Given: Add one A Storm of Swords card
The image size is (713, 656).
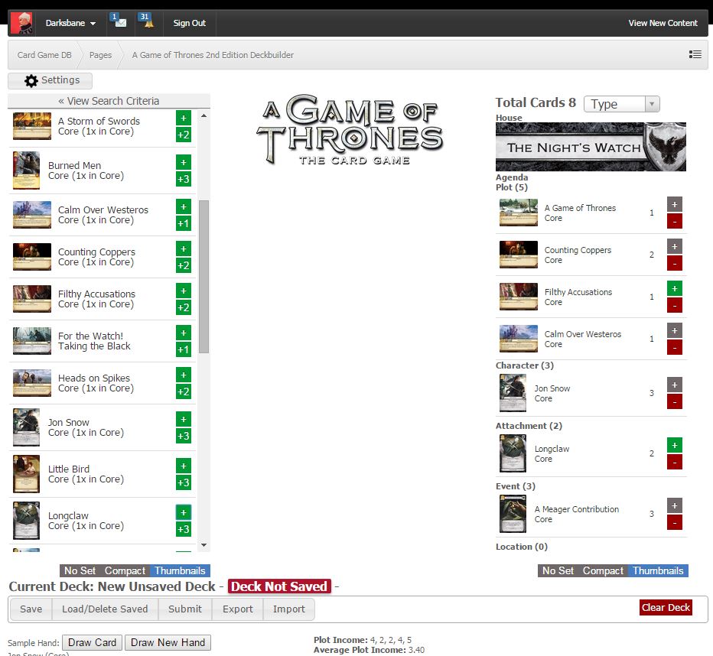Looking at the screenshot, I should point(184,118).
